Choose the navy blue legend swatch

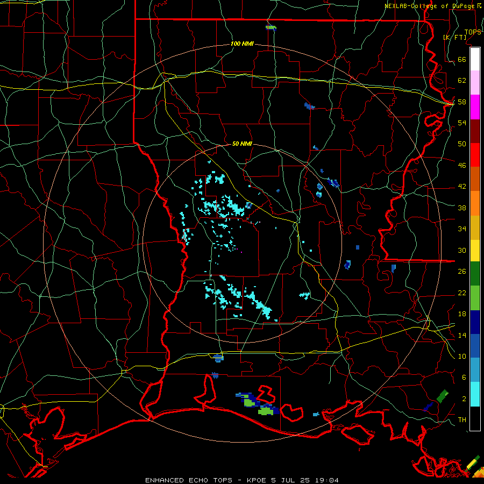point(475,322)
